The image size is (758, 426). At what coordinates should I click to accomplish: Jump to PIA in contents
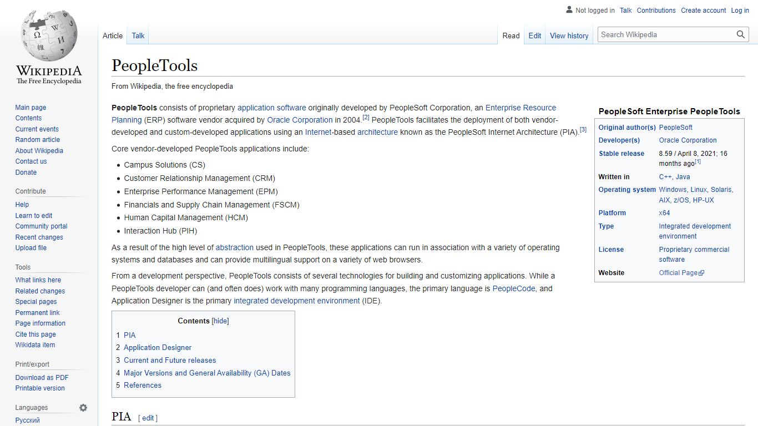[129, 335]
